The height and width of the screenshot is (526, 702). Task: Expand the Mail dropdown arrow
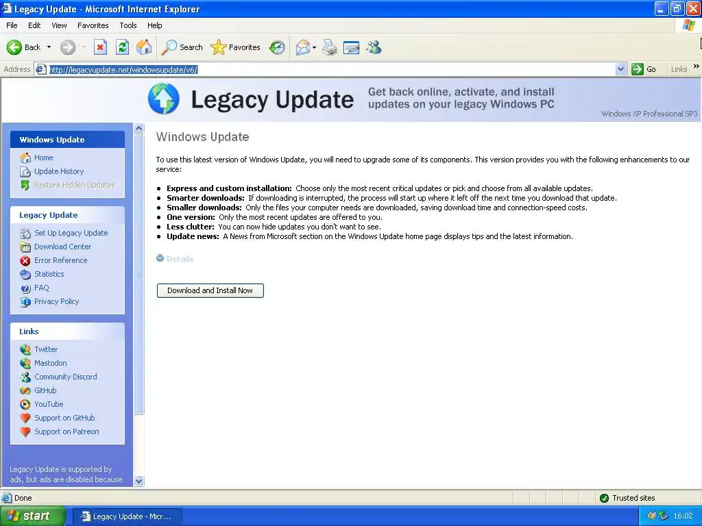point(314,47)
